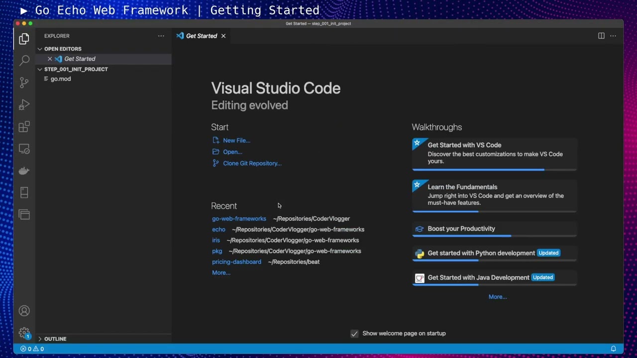Open recent echo project

[218, 230]
